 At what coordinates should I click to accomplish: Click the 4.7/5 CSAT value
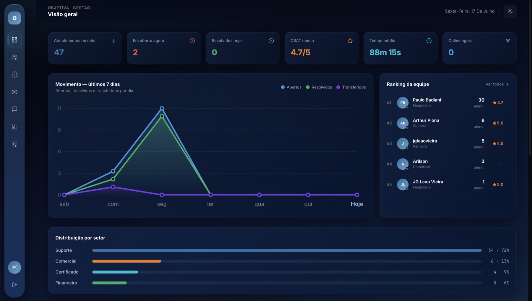(x=300, y=52)
